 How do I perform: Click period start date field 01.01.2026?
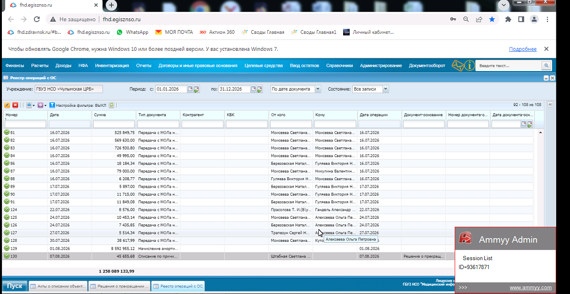tap(171, 89)
